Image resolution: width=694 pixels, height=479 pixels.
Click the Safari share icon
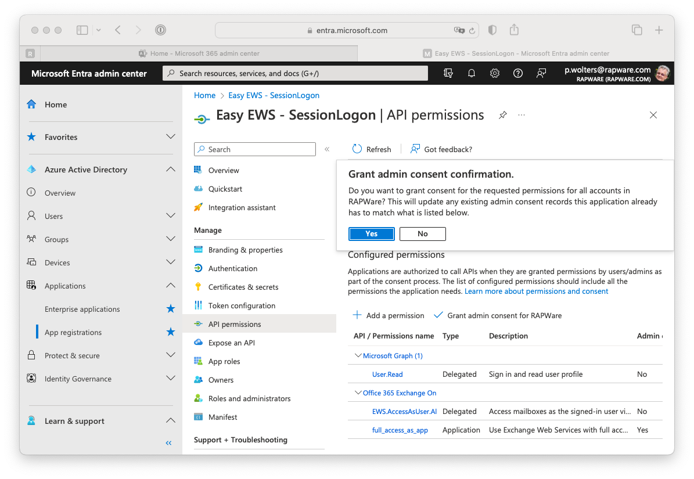click(x=514, y=30)
